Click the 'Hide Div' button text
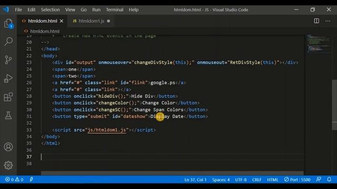The width and height of the screenshot is (337, 189). [142, 96]
